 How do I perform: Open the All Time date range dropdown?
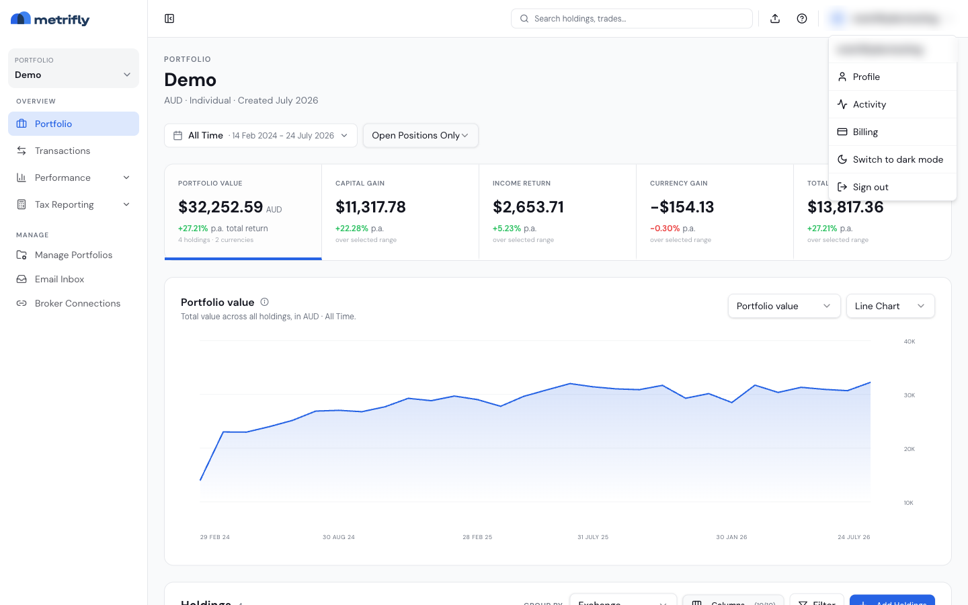pyautogui.click(x=261, y=136)
